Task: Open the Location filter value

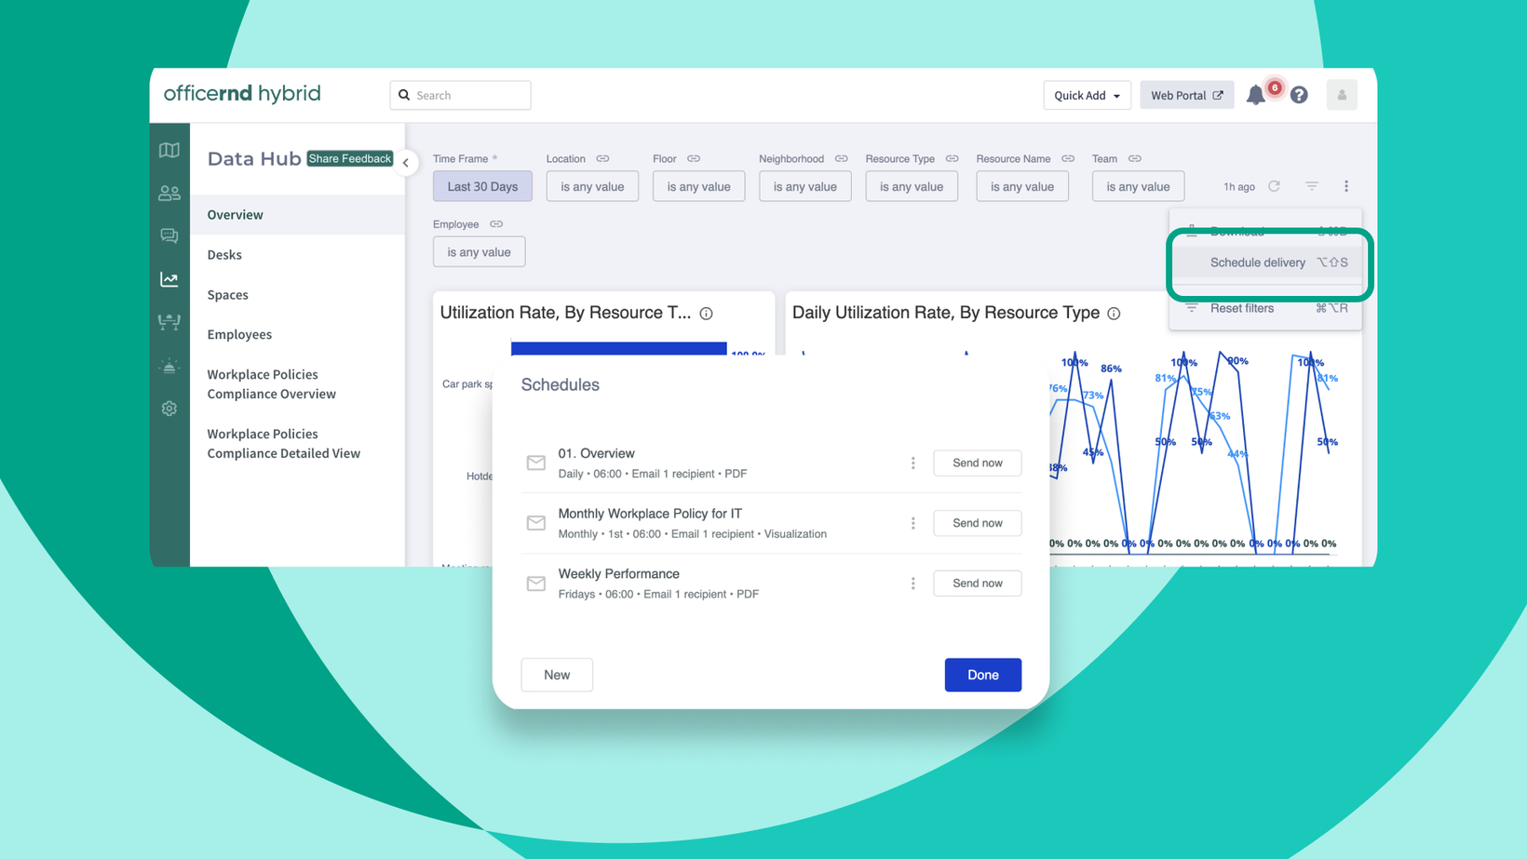Action: click(x=592, y=186)
